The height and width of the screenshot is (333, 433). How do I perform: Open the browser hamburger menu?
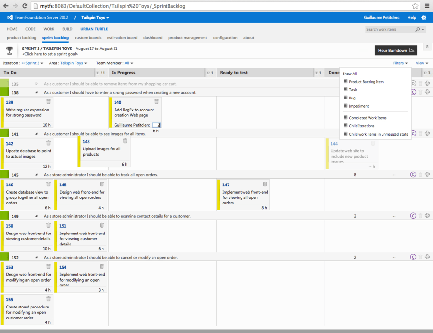(427, 6)
